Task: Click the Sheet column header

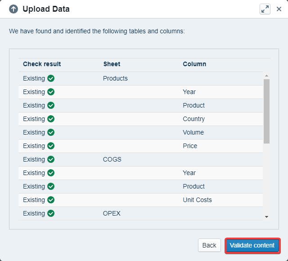Action: [112, 64]
